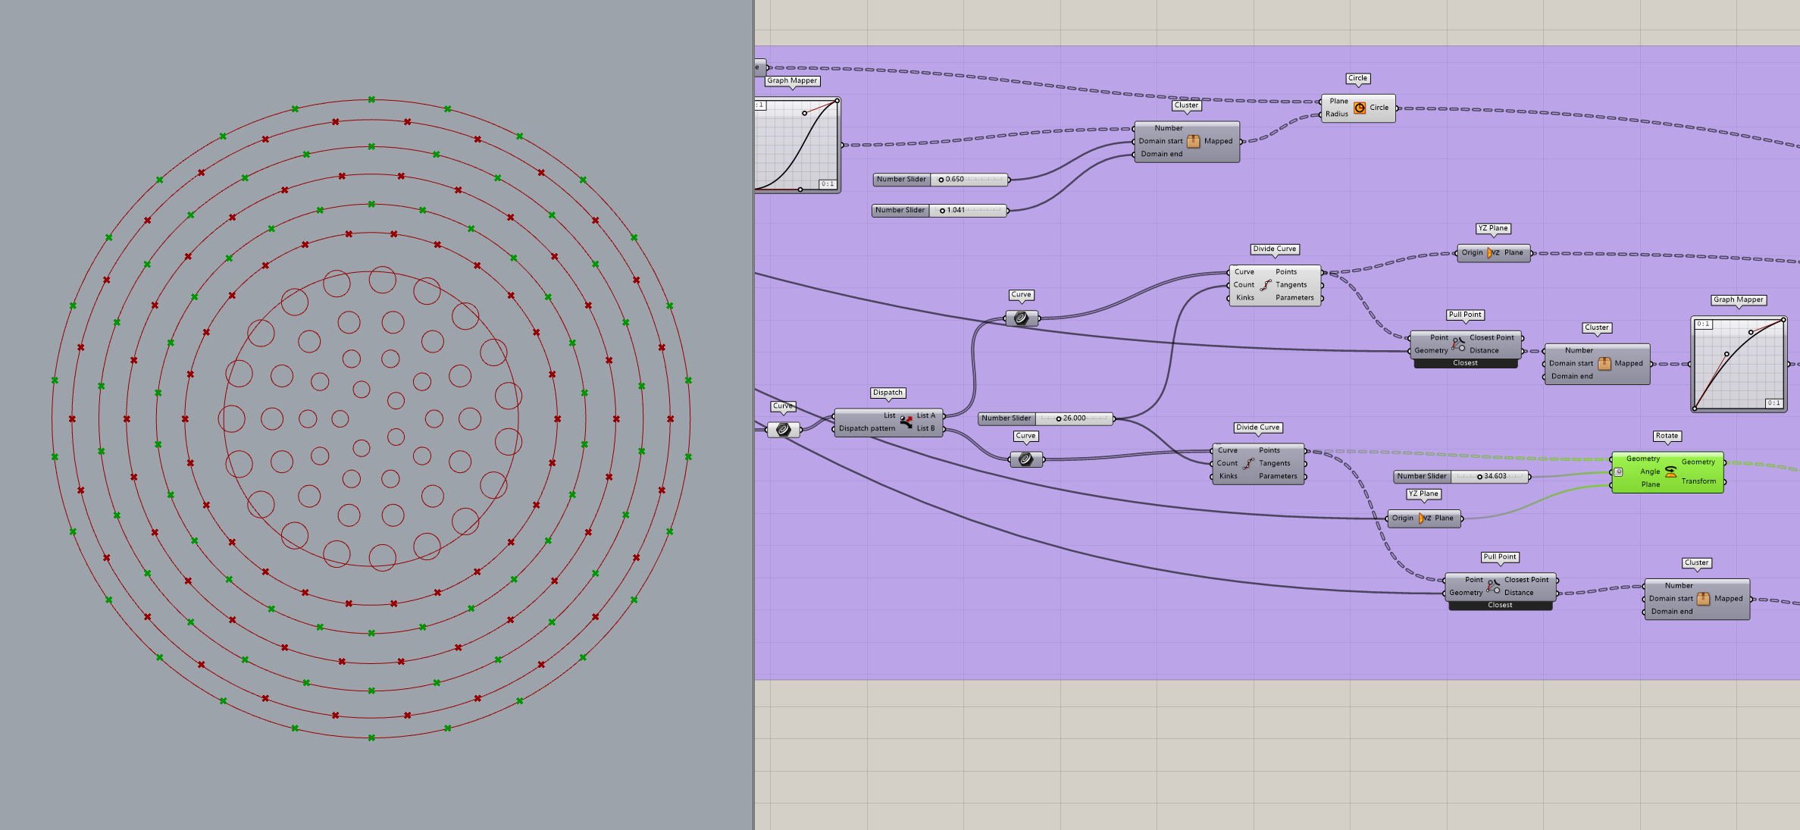1800x830 pixels.
Task: Click the Pull Point icon beside Graph Mapper cluster
Action: [x=1457, y=344]
